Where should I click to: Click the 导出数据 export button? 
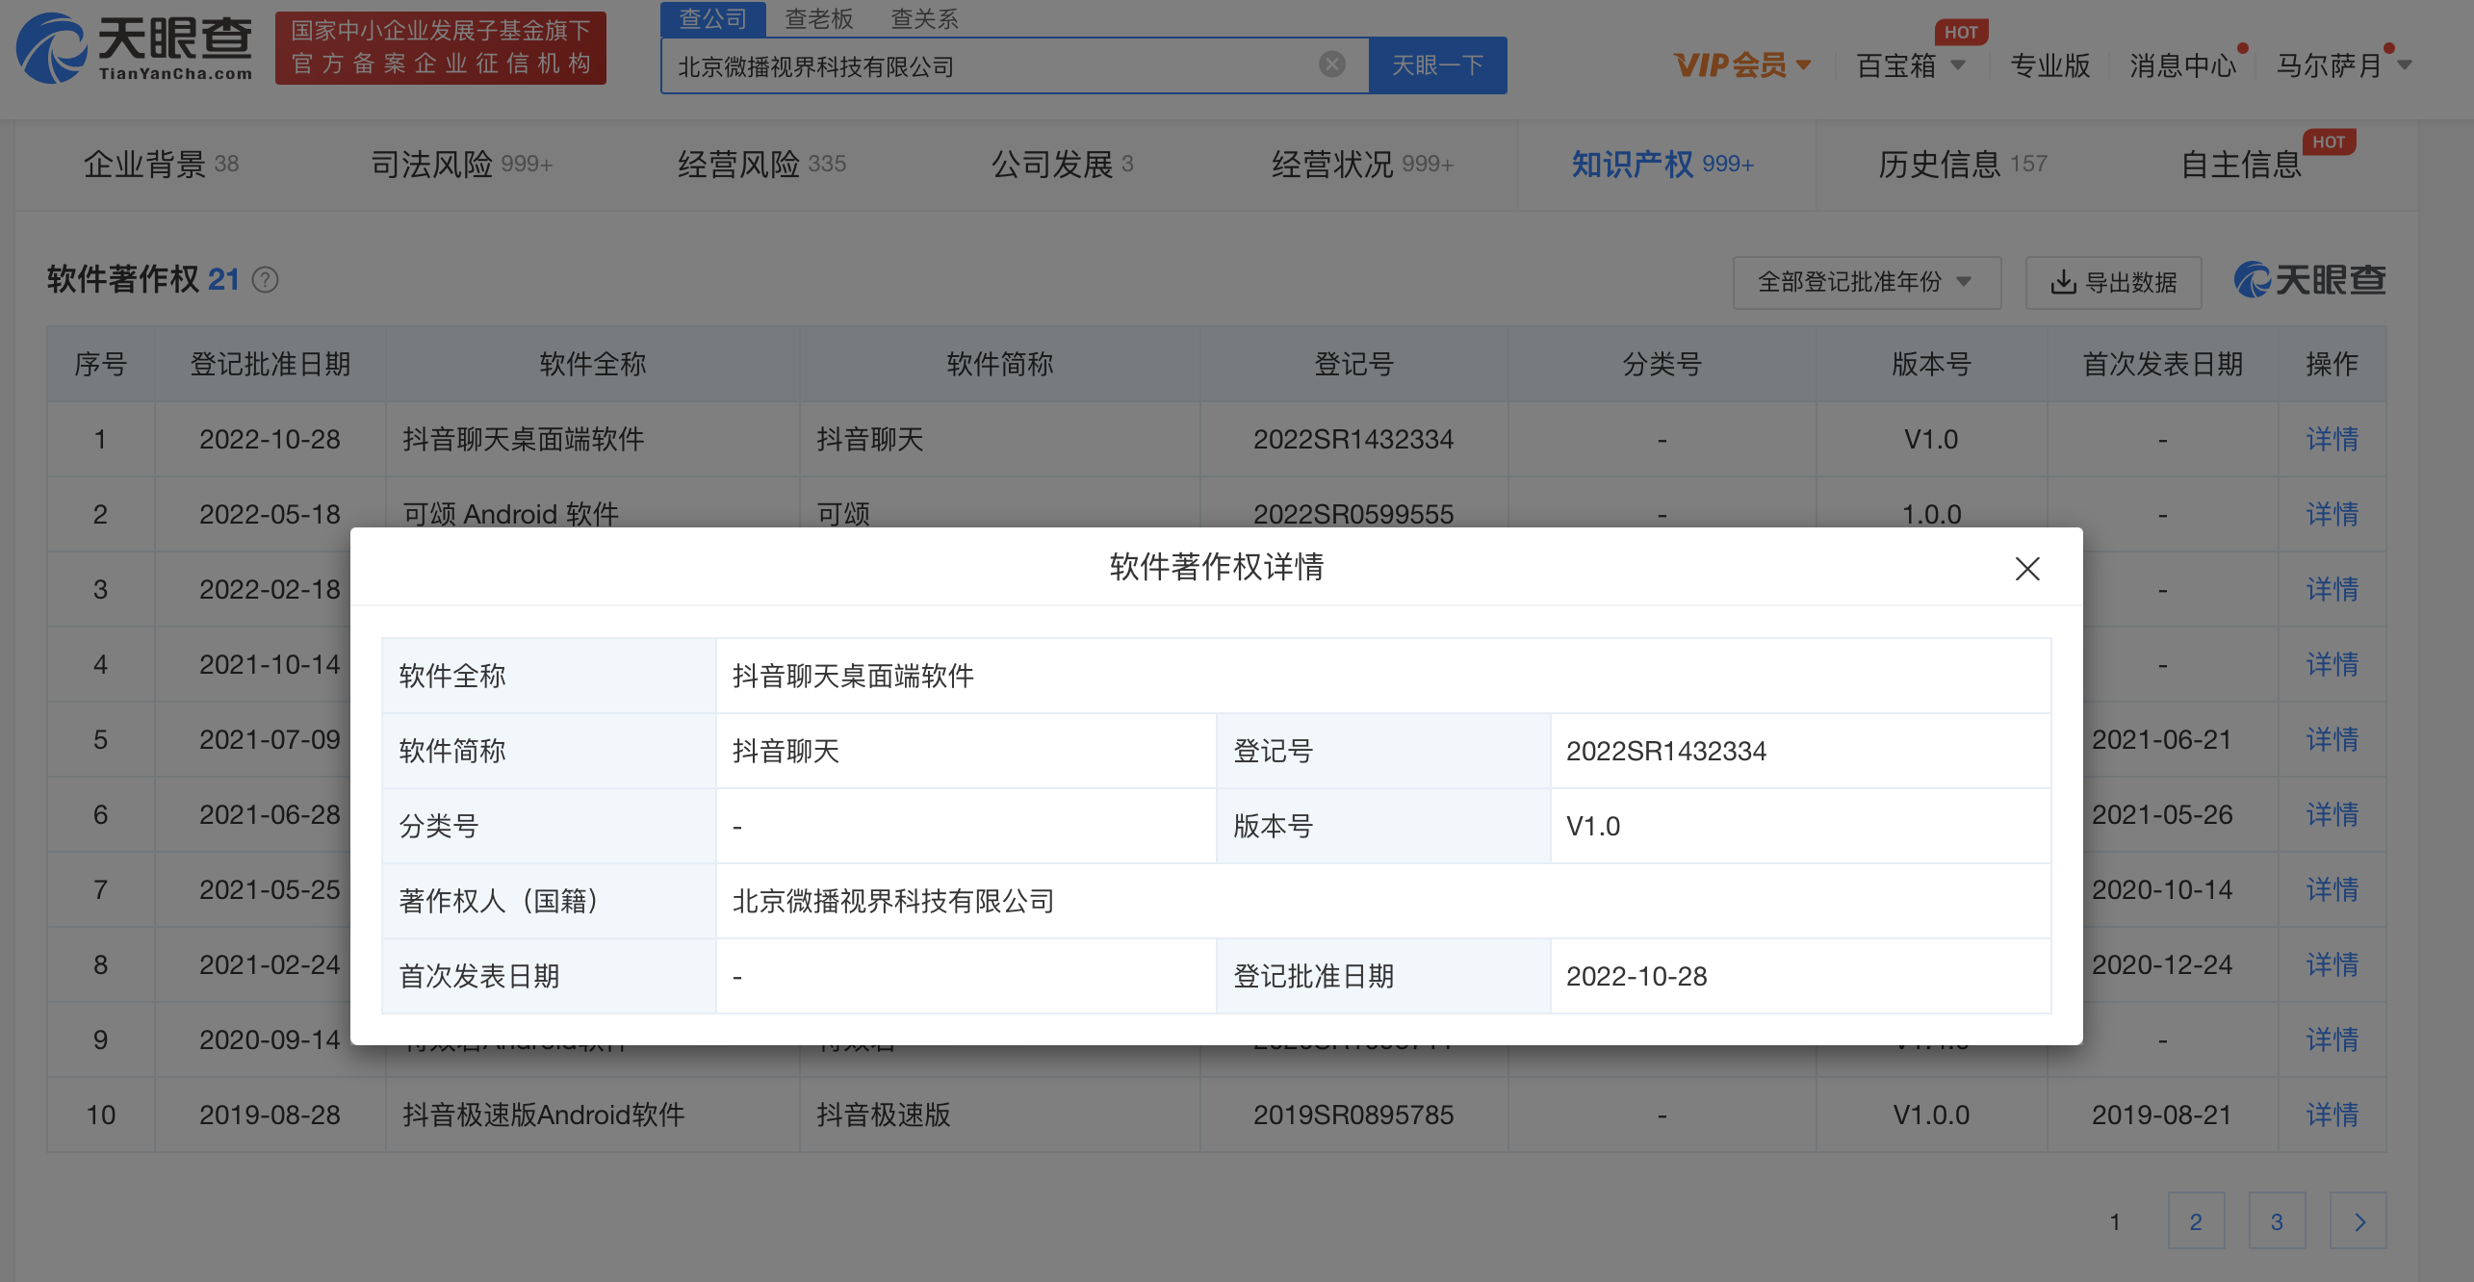click(2113, 282)
